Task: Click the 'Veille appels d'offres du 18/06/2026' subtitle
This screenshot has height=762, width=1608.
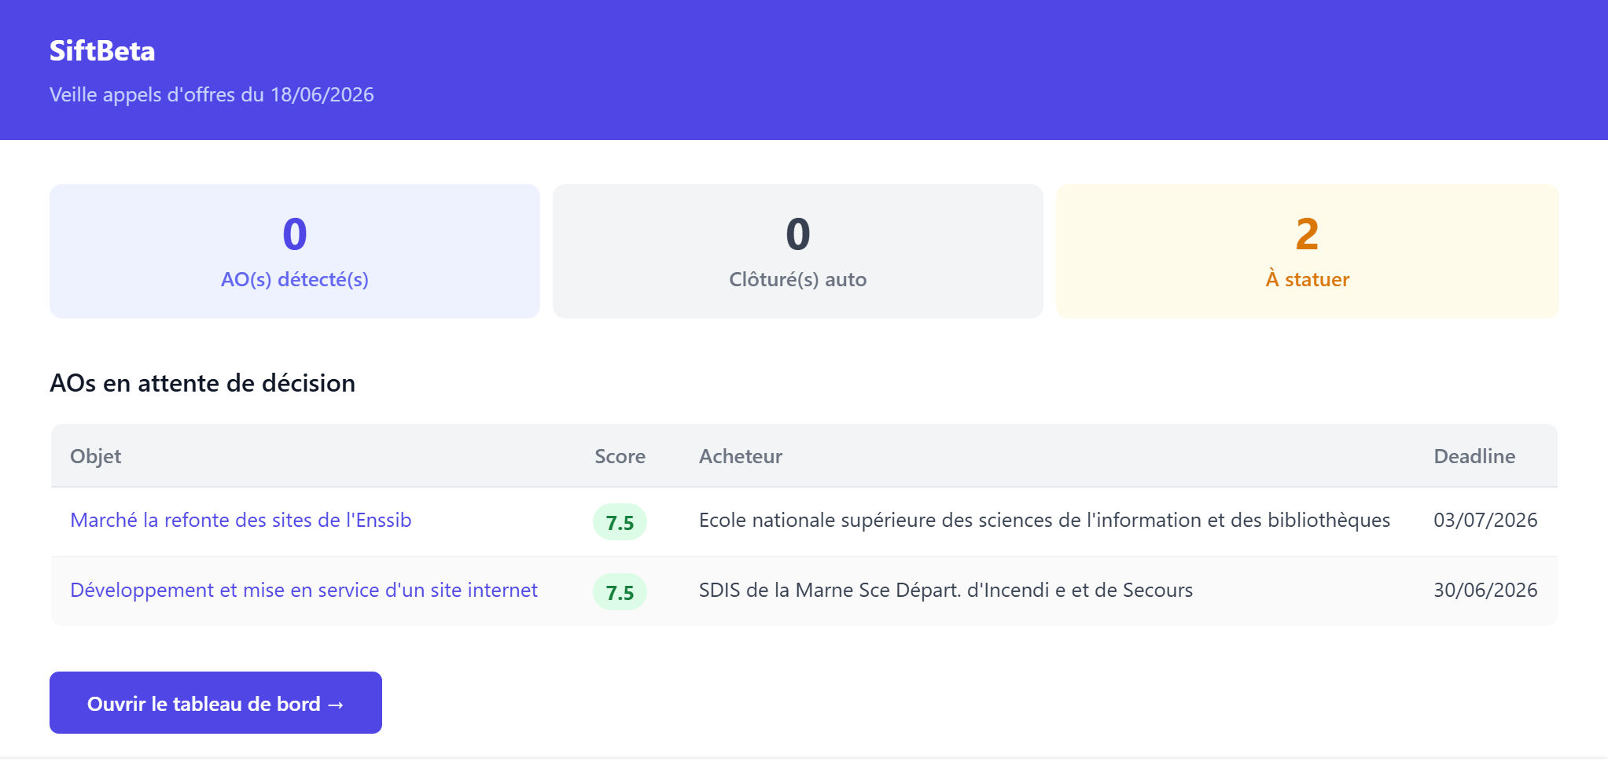Action: [x=212, y=94]
